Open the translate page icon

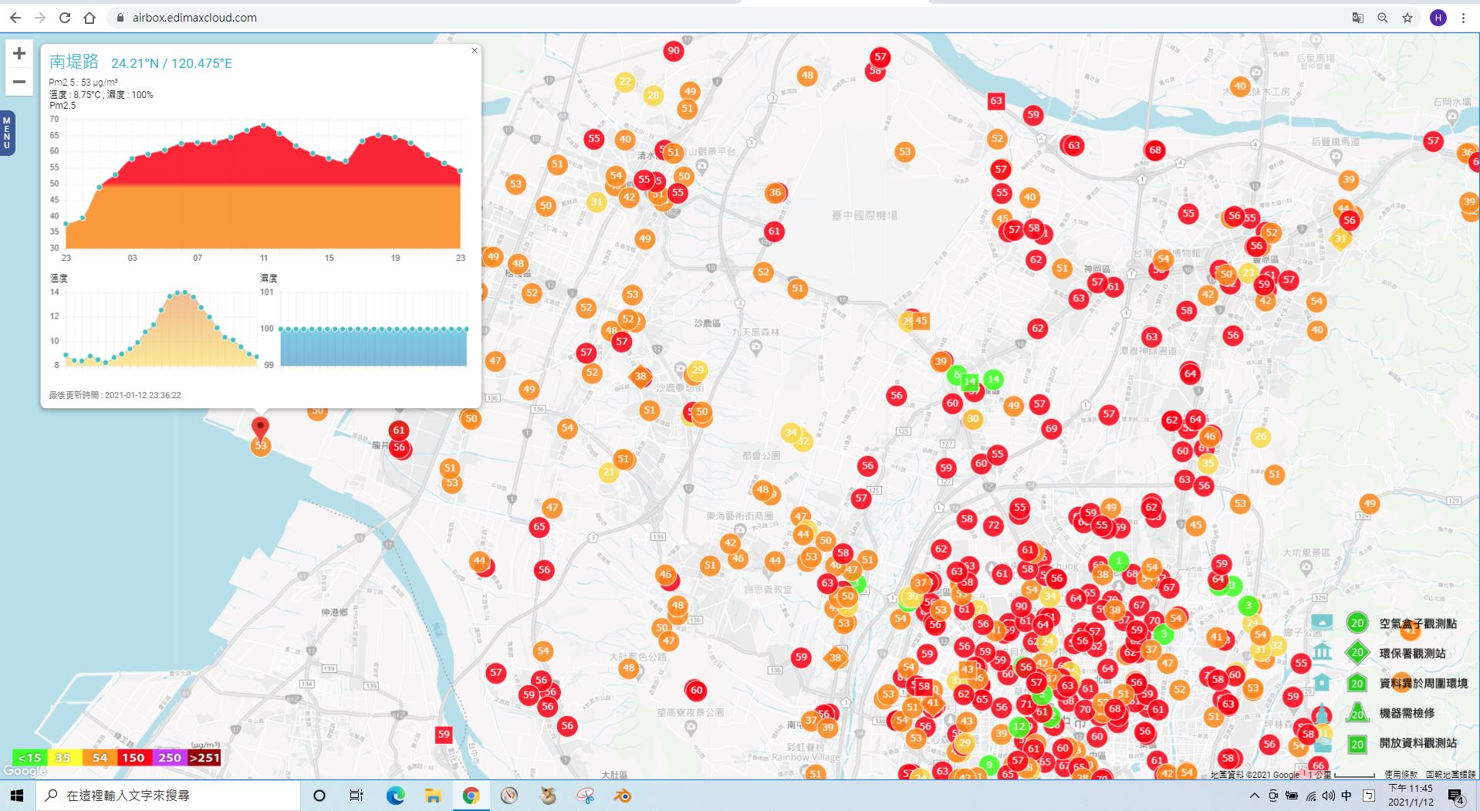pos(1358,18)
